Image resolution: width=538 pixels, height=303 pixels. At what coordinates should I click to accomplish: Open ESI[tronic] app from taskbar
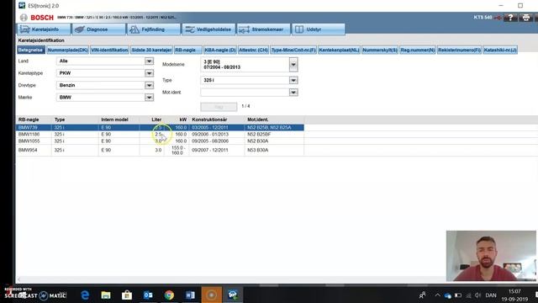232,295
